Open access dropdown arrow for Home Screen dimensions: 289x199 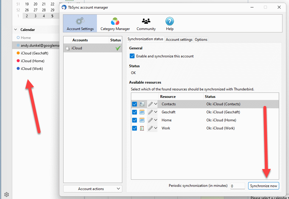[156, 120]
